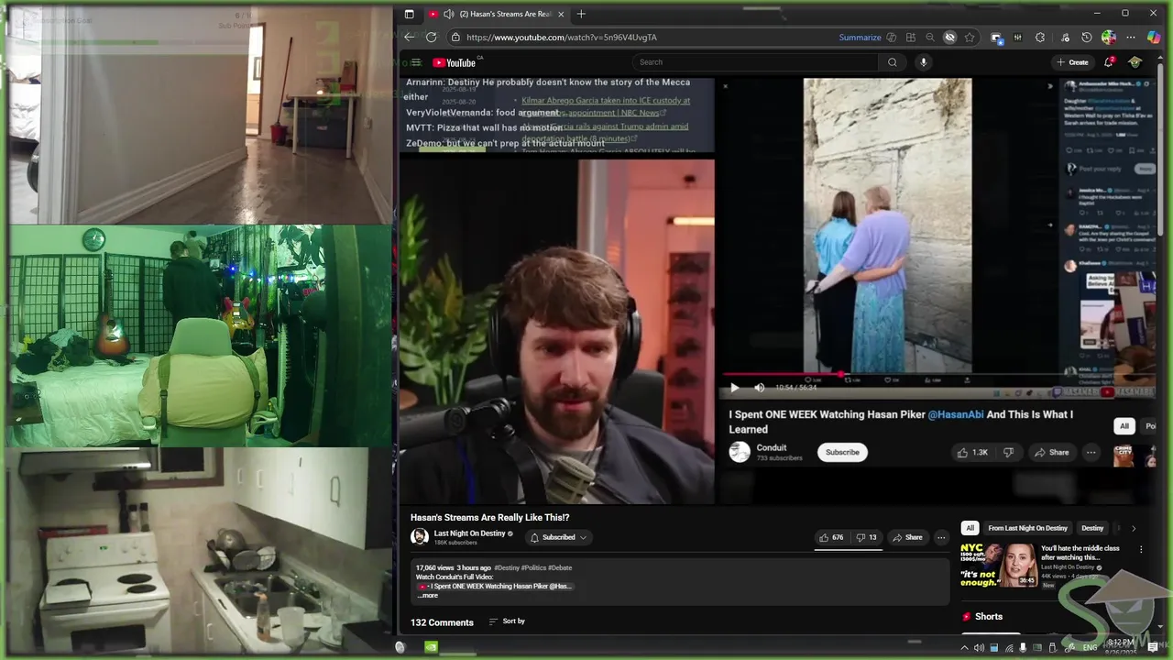The image size is (1173, 660).
Task: Click the YouTube search magnifier button
Action: click(x=893, y=62)
